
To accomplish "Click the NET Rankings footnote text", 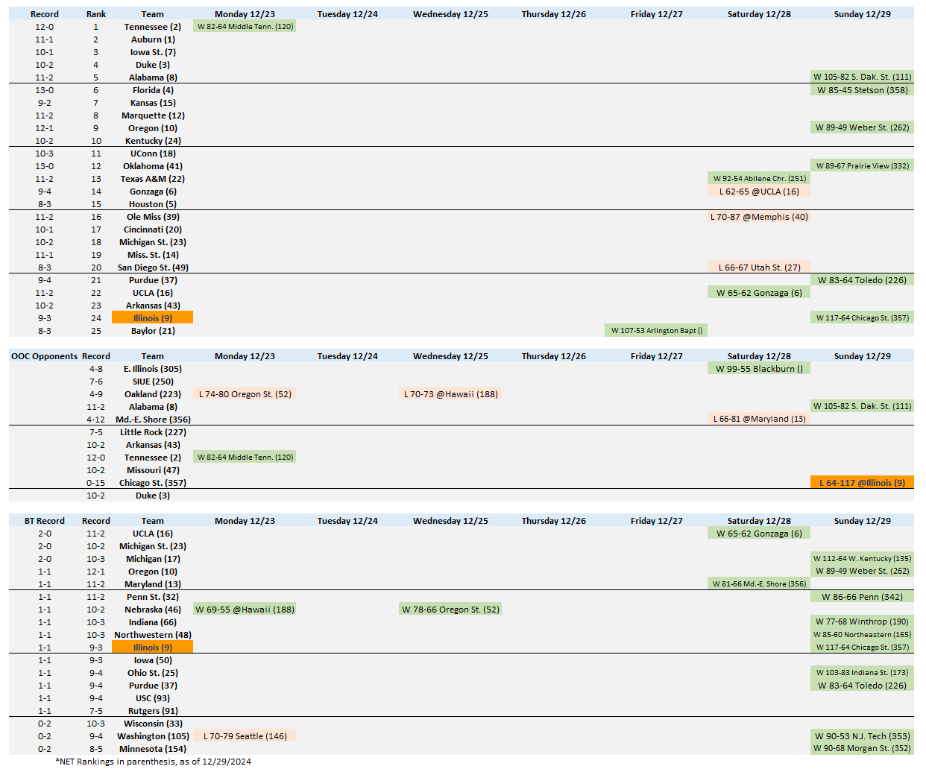I will pos(153,762).
